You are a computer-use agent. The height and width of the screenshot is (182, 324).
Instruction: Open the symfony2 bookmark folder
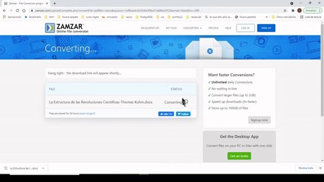click(x=175, y=17)
